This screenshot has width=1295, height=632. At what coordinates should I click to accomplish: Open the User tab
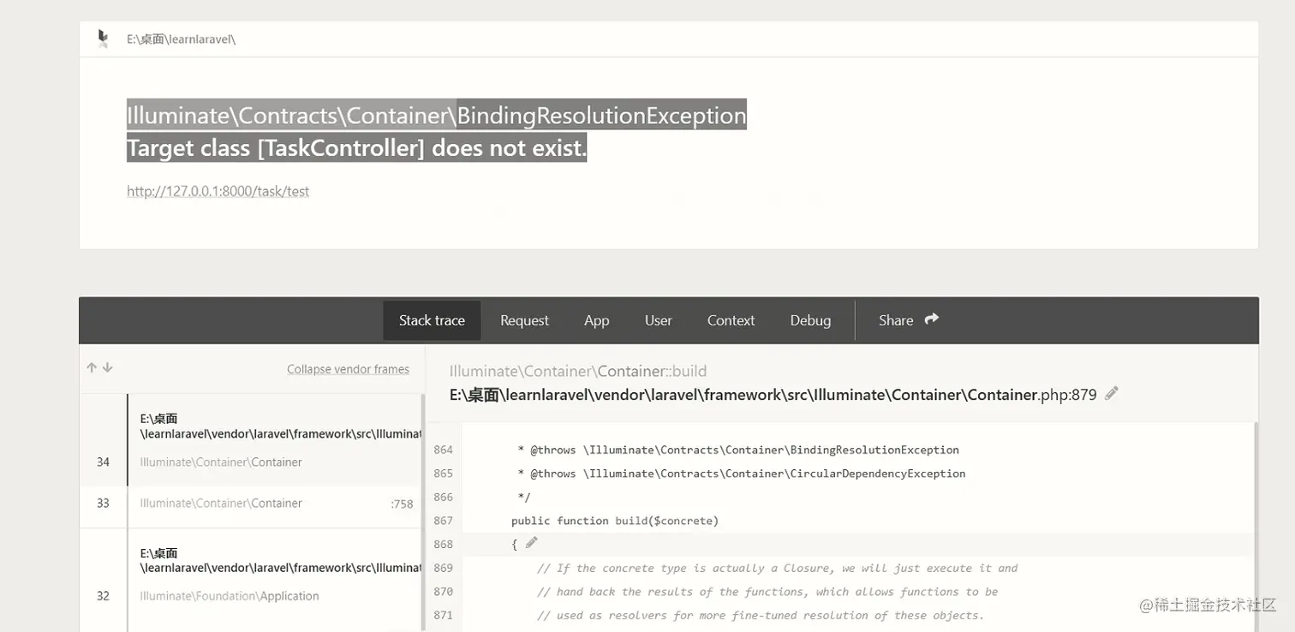[657, 319]
